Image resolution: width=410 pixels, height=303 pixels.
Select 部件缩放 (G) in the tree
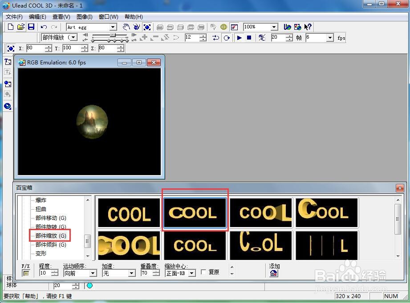coord(51,235)
